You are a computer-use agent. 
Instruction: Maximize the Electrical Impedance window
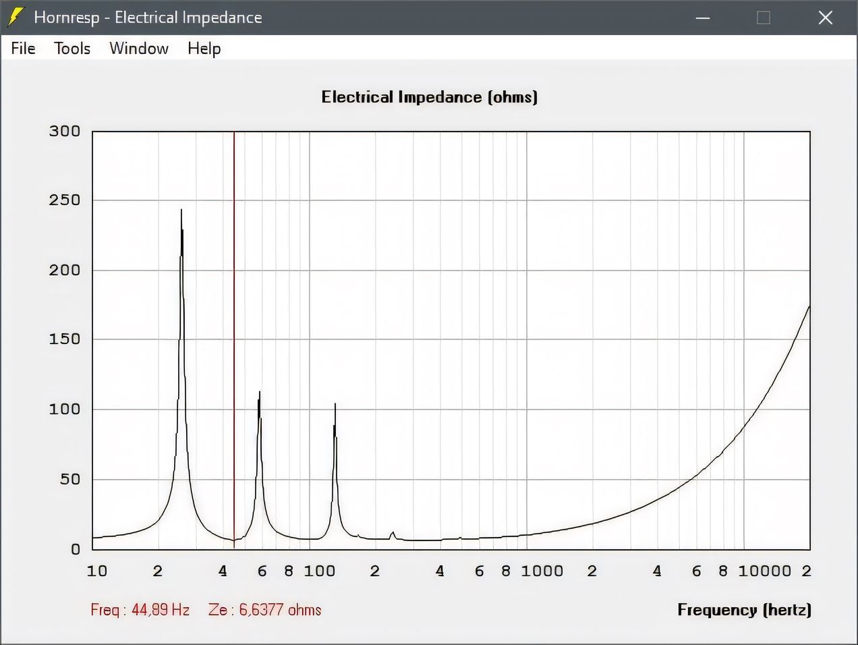764,18
